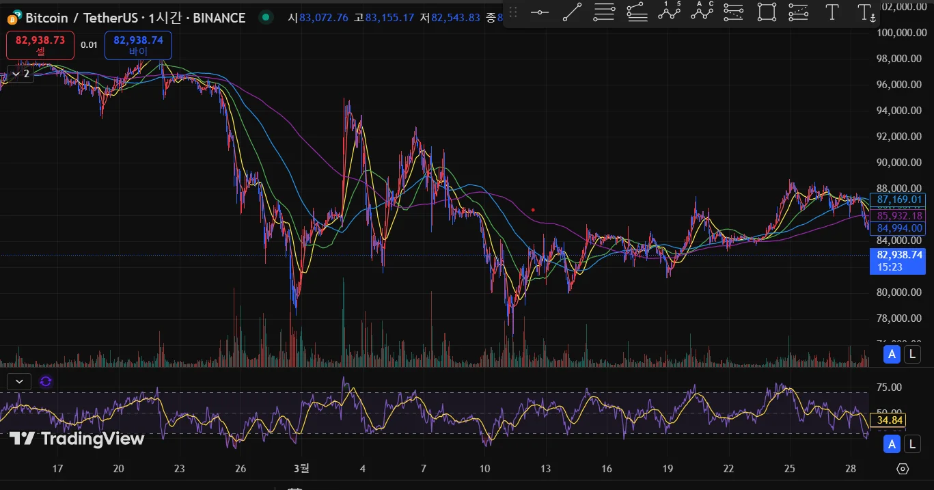Select the ABC correction wave tool
The width and height of the screenshot is (934, 490).
pyautogui.click(x=702, y=11)
